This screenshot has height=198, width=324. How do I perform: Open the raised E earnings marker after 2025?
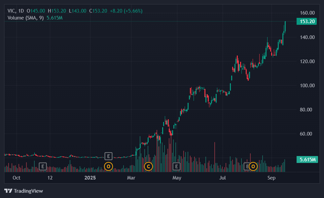click(108, 156)
